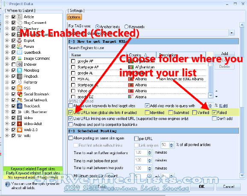Click the Wiki W icon

pyautogui.click(x=19, y=136)
